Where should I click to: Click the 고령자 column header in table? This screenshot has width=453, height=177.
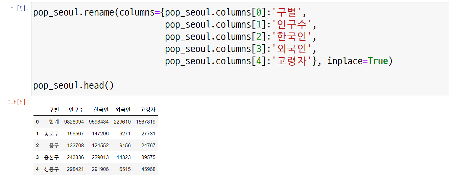[148, 110]
